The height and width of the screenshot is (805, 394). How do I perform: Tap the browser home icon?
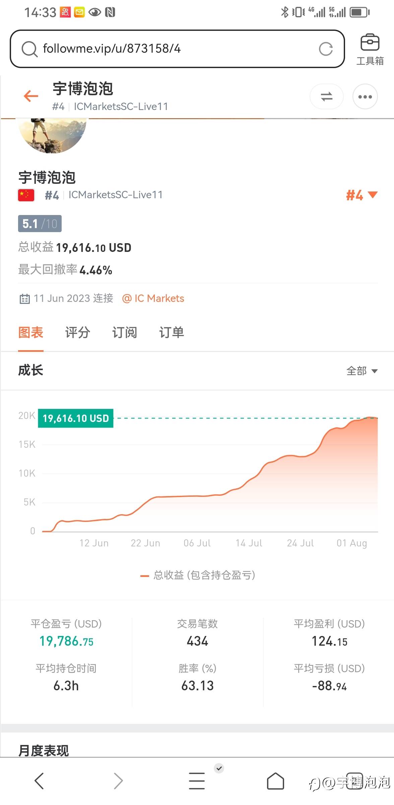pos(275,781)
